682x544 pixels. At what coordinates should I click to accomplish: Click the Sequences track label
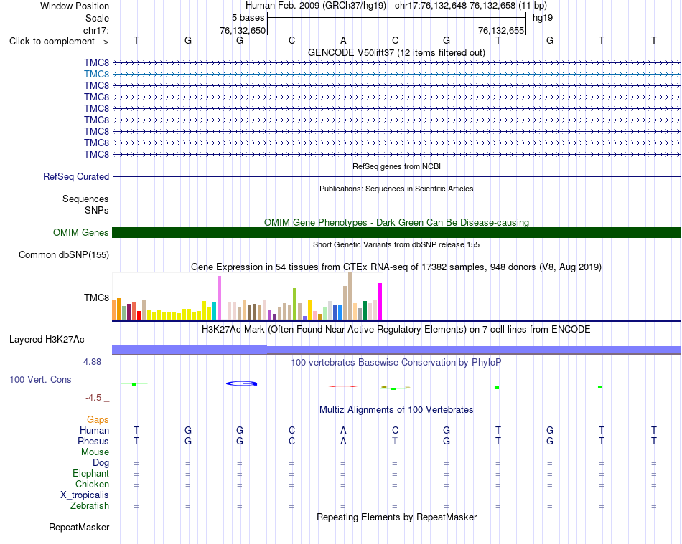(x=85, y=199)
